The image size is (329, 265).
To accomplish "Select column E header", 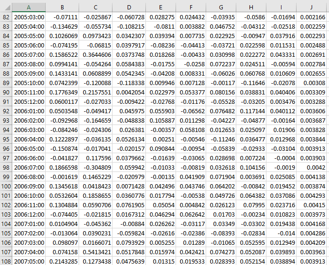I will click(x=160, y=8).
